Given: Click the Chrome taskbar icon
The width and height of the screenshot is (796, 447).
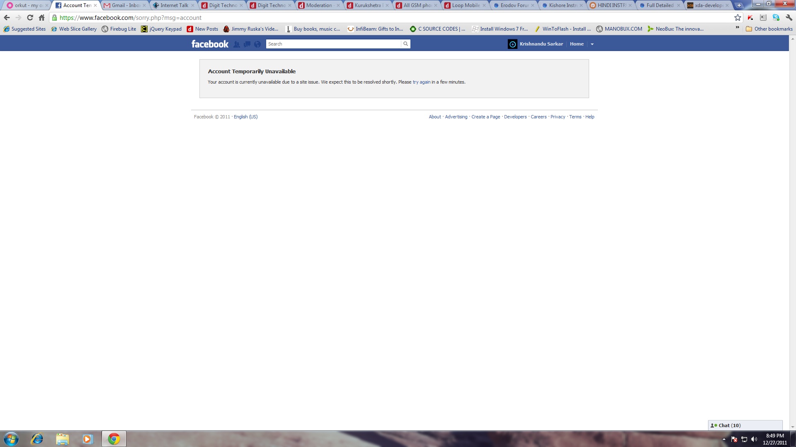Looking at the screenshot, I should (114, 439).
